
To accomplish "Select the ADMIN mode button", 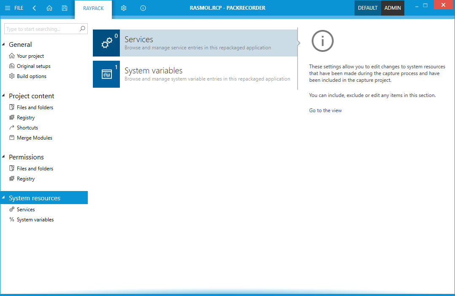I will point(393,8).
